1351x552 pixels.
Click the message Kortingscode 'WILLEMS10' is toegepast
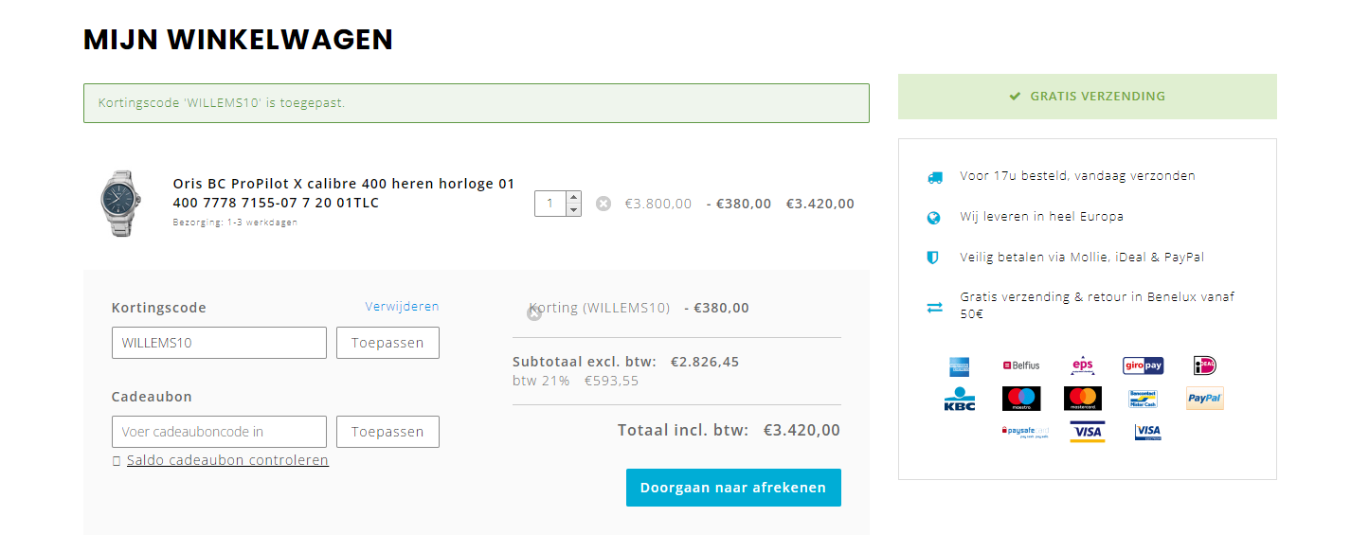point(222,102)
